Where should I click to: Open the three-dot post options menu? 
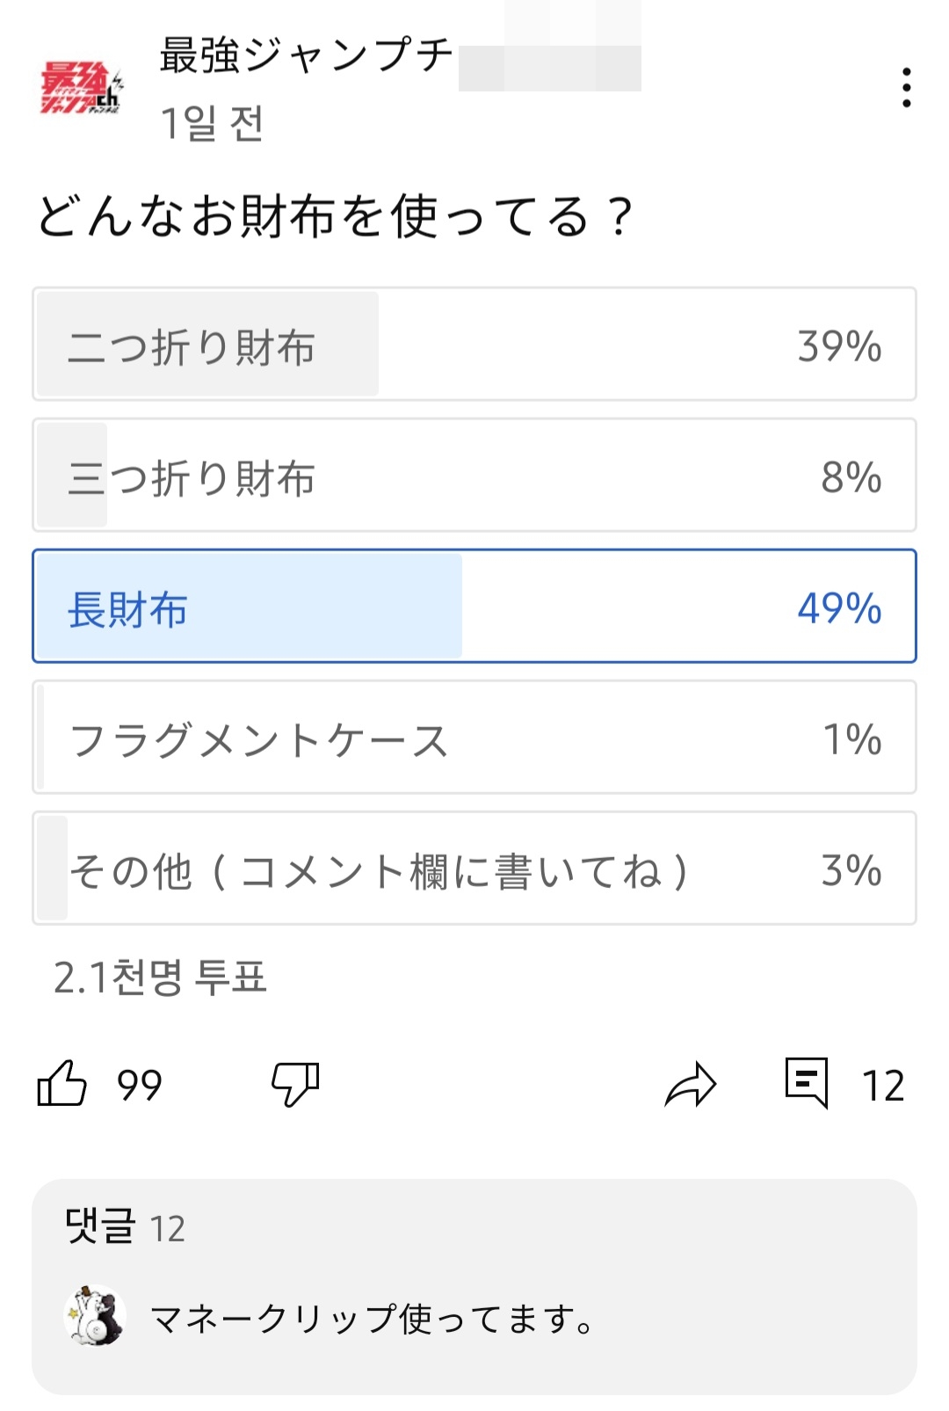click(x=906, y=88)
